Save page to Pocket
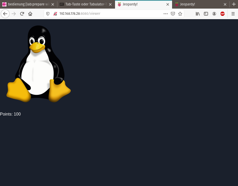The width and height of the screenshot is (238, 186). 173,14
